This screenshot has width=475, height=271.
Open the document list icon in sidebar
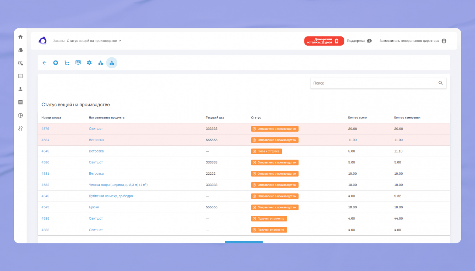pos(20,76)
